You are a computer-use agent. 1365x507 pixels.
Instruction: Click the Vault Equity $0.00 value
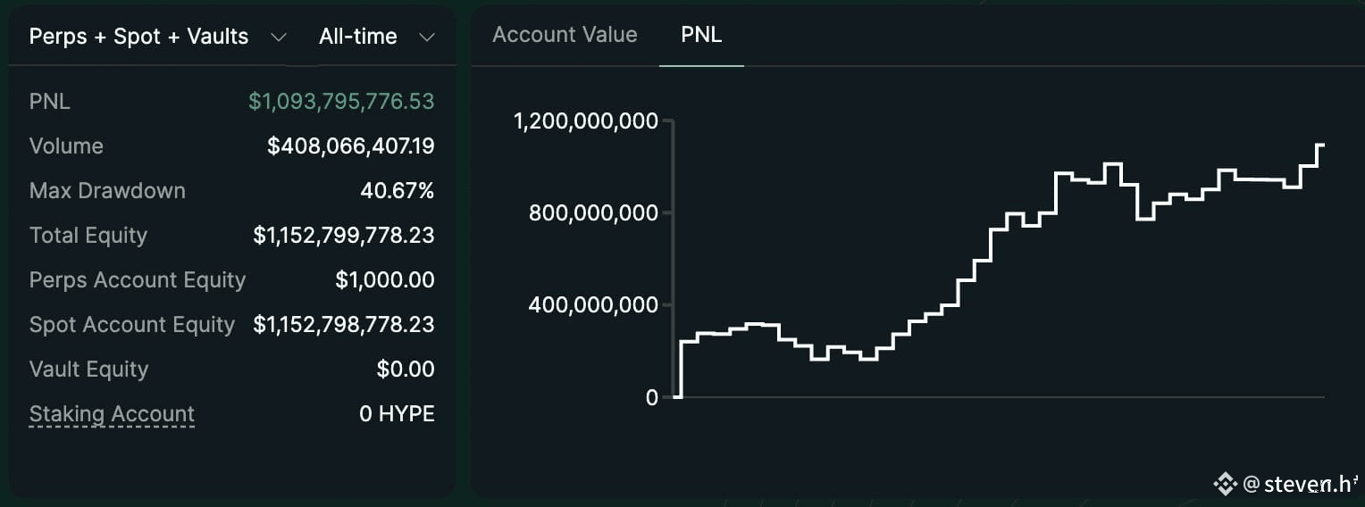pos(406,370)
